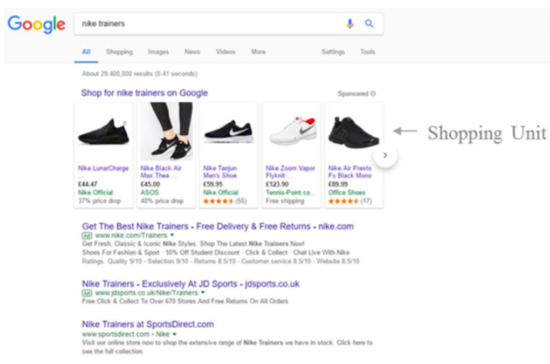Open the More menu
The height and width of the screenshot is (364, 550).
coord(258,52)
